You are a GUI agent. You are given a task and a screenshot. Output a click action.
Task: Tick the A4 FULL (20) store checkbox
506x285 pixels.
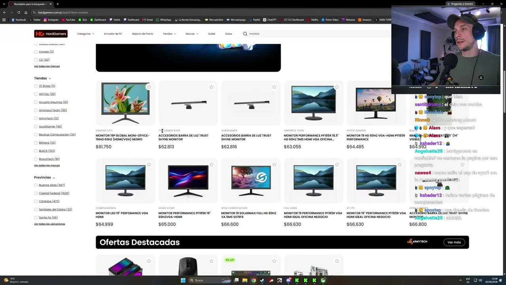point(36,94)
